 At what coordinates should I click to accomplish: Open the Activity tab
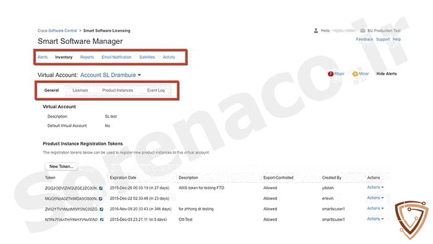[x=169, y=57]
